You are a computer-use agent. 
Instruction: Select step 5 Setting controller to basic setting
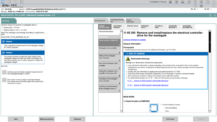click(x=109, y=73)
